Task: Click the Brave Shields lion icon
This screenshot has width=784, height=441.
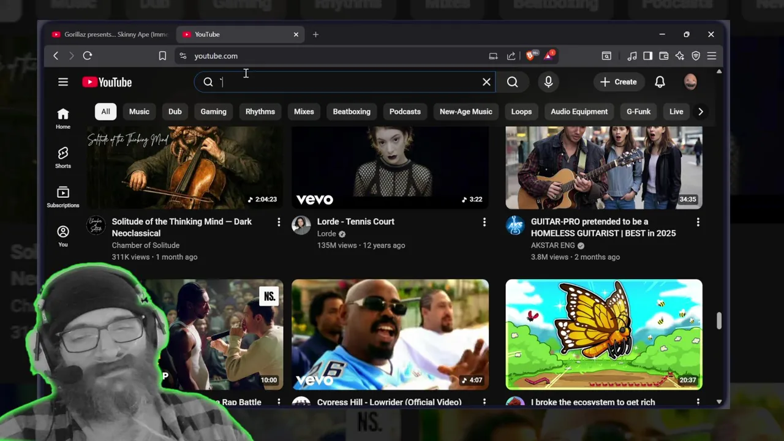Action: coord(532,56)
